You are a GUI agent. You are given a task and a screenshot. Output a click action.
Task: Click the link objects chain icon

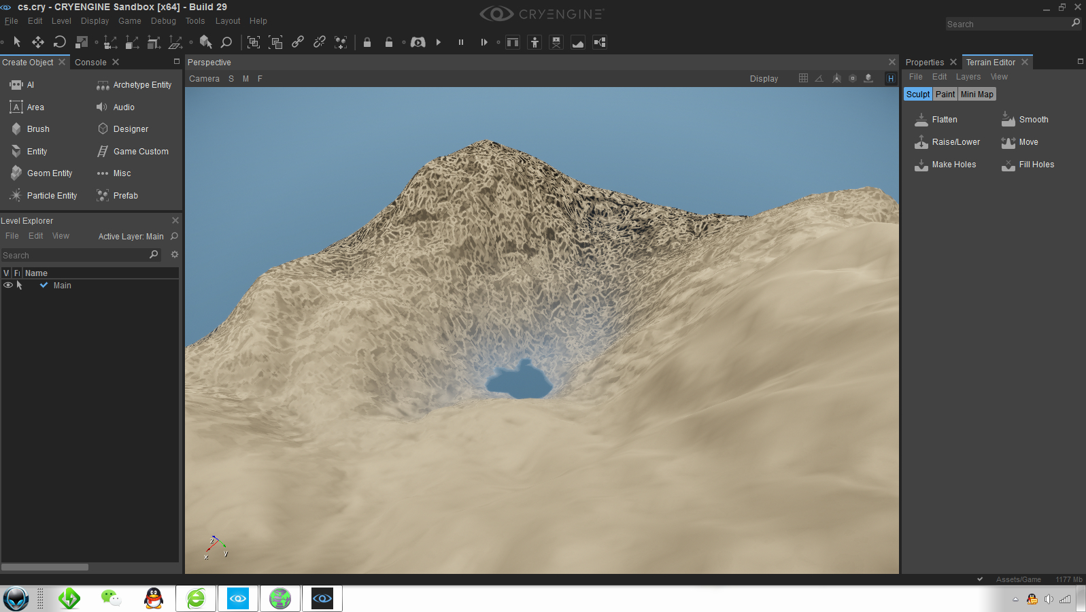point(298,42)
